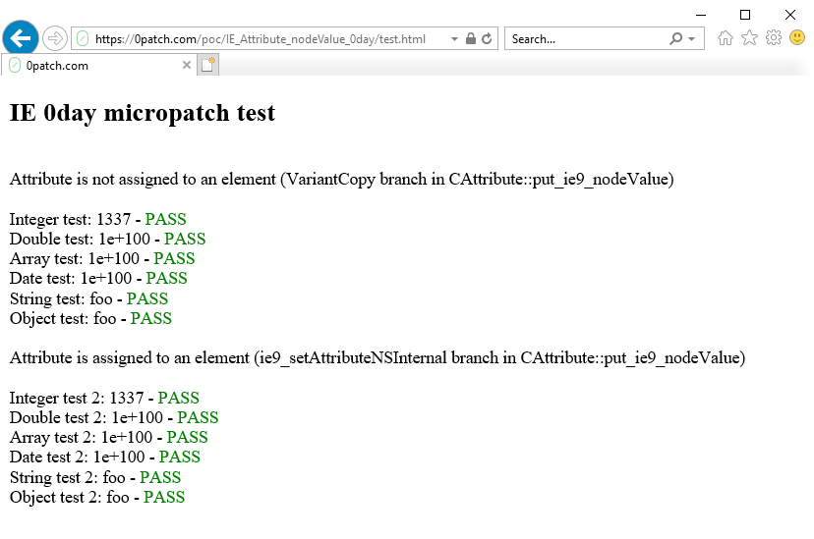Click PASS next to 'Object test:'

pyautogui.click(x=151, y=318)
